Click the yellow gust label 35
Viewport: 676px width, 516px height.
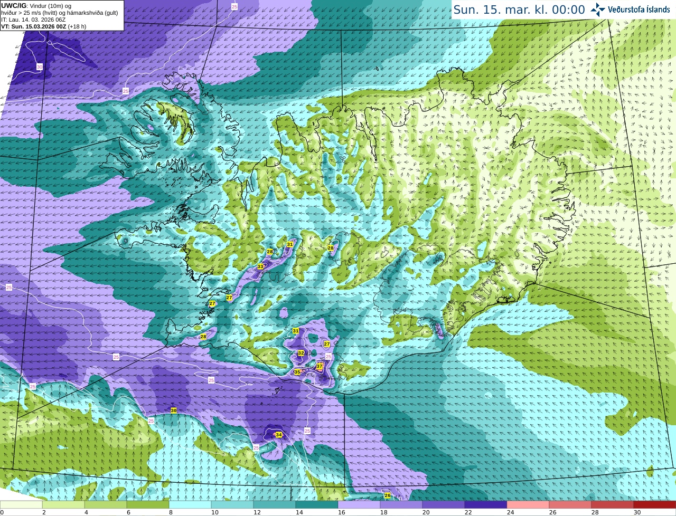click(297, 372)
